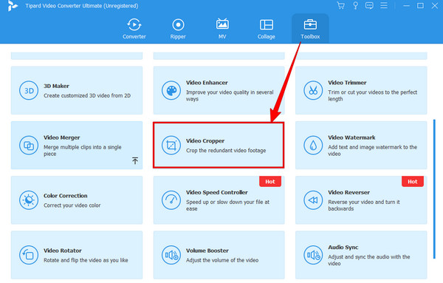Open the Converter tab
Screen dimensions: 443x283
pos(134,29)
